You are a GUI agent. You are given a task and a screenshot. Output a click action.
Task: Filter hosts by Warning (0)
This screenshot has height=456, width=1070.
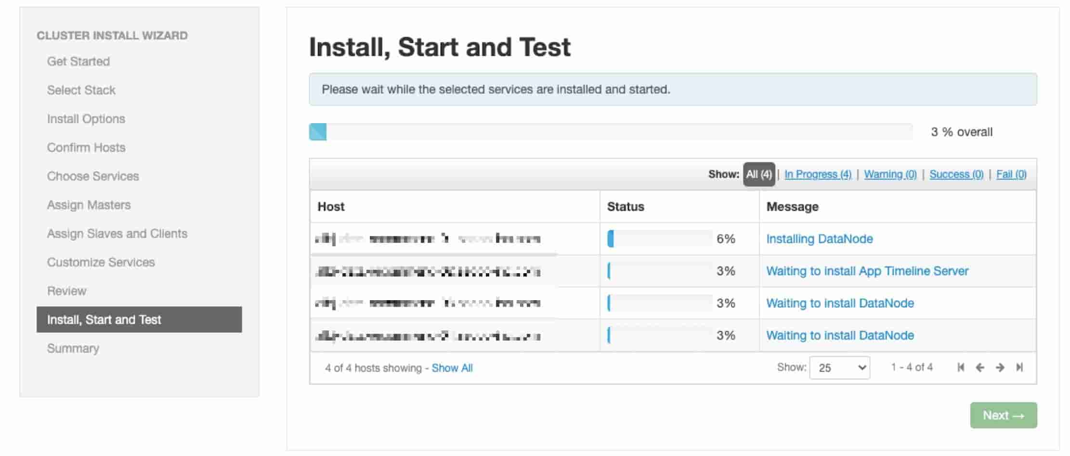click(890, 174)
